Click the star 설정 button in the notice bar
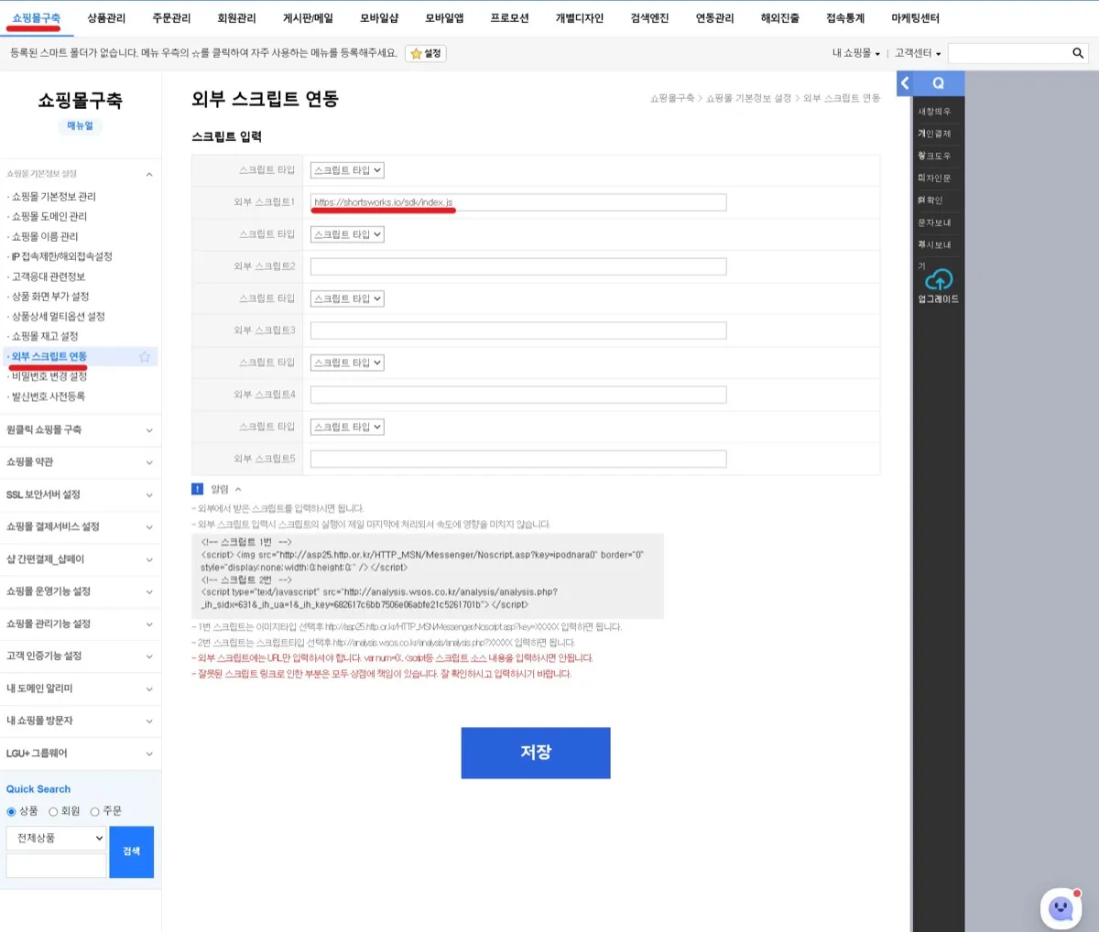The image size is (1099, 932). pyautogui.click(x=426, y=53)
